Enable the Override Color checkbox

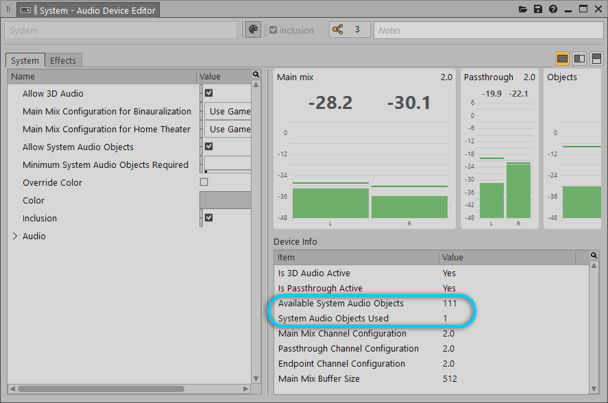[204, 182]
